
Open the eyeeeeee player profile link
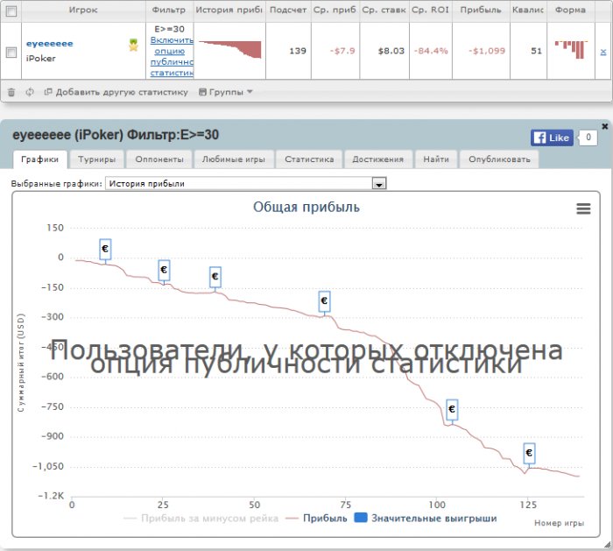tap(50, 44)
